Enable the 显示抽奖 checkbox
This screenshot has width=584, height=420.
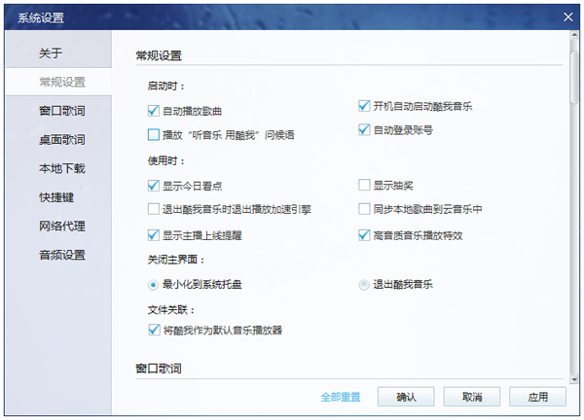click(x=364, y=185)
